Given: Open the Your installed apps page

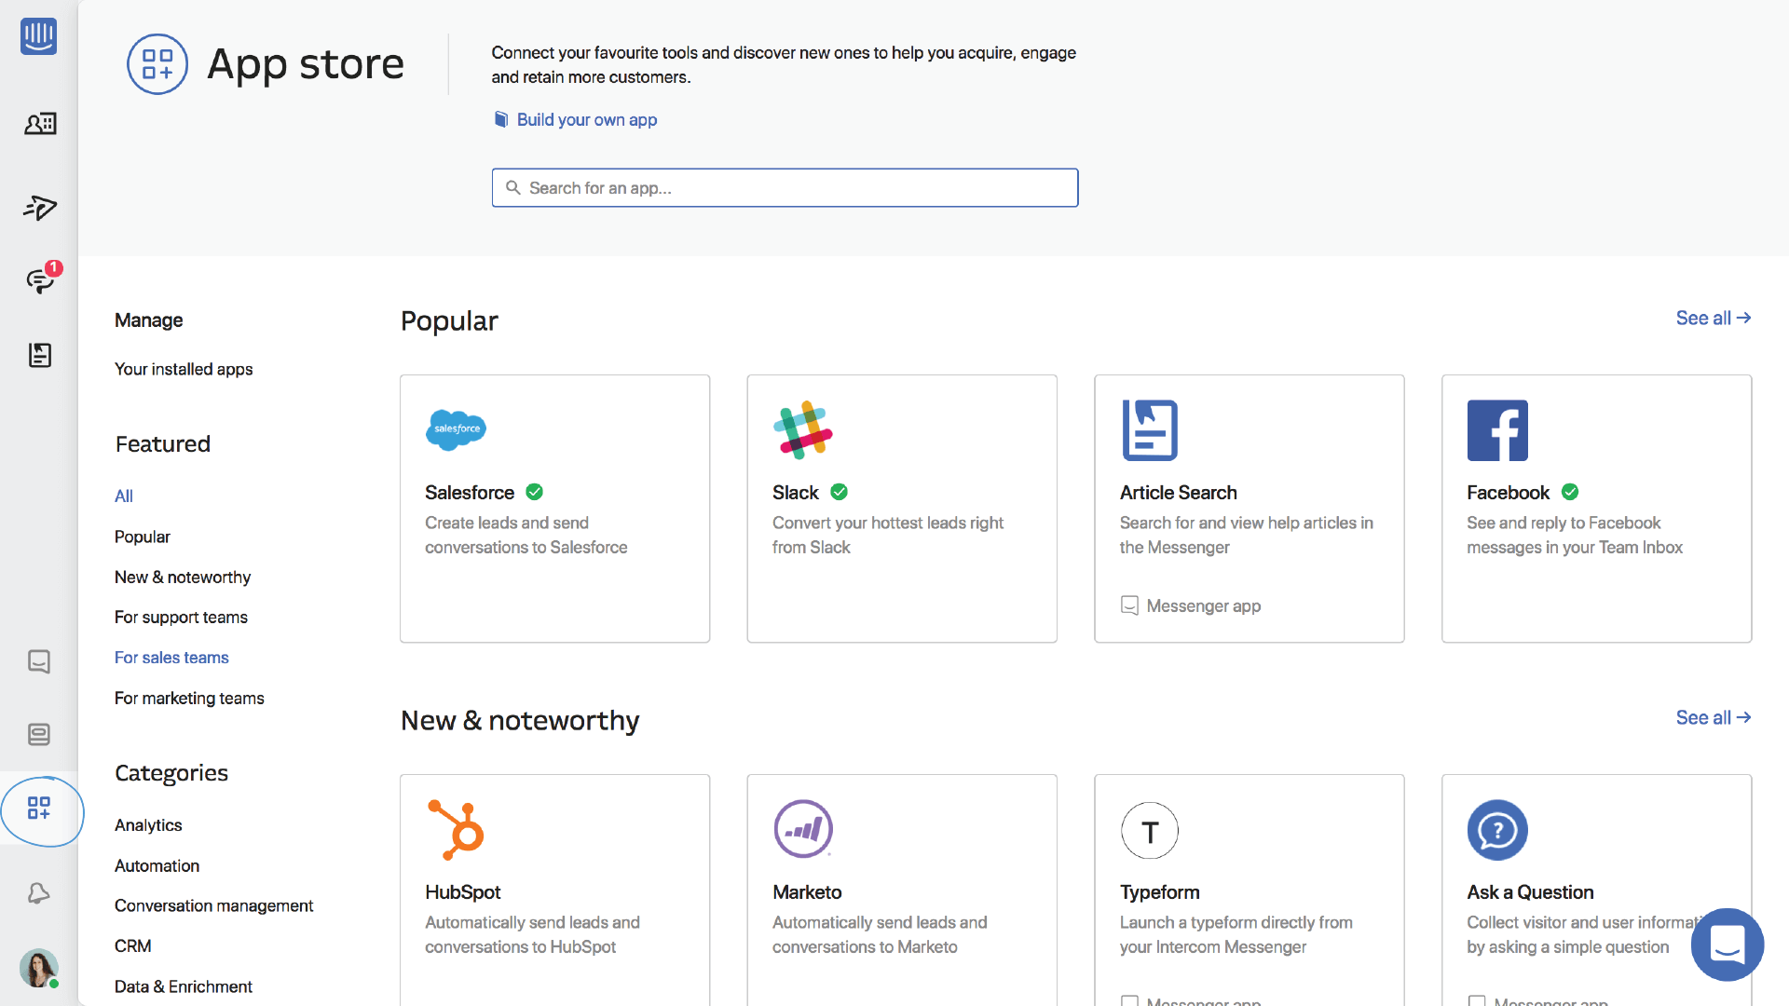Looking at the screenshot, I should (183, 369).
